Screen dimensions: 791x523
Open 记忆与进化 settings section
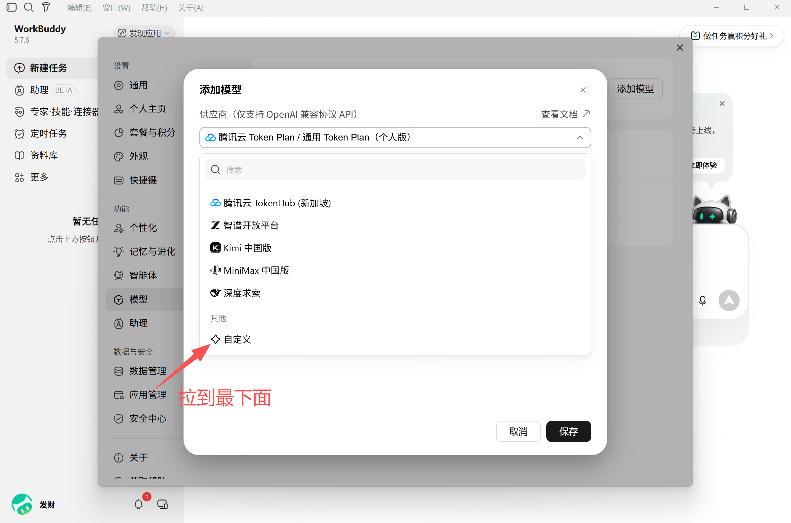(145, 252)
